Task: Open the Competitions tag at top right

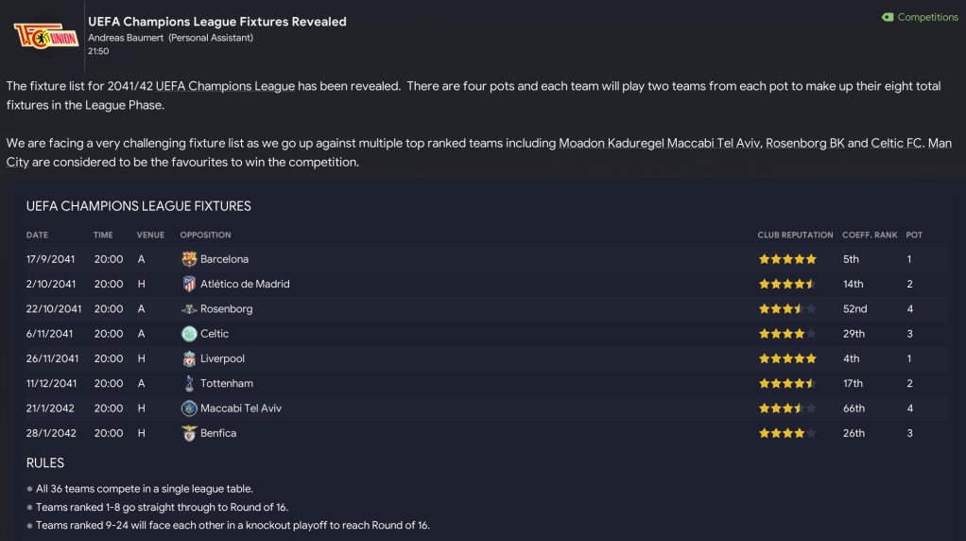Action: [x=920, y=17]
